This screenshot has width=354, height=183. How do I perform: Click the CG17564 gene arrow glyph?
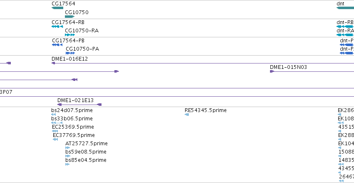tap(57, 8)
